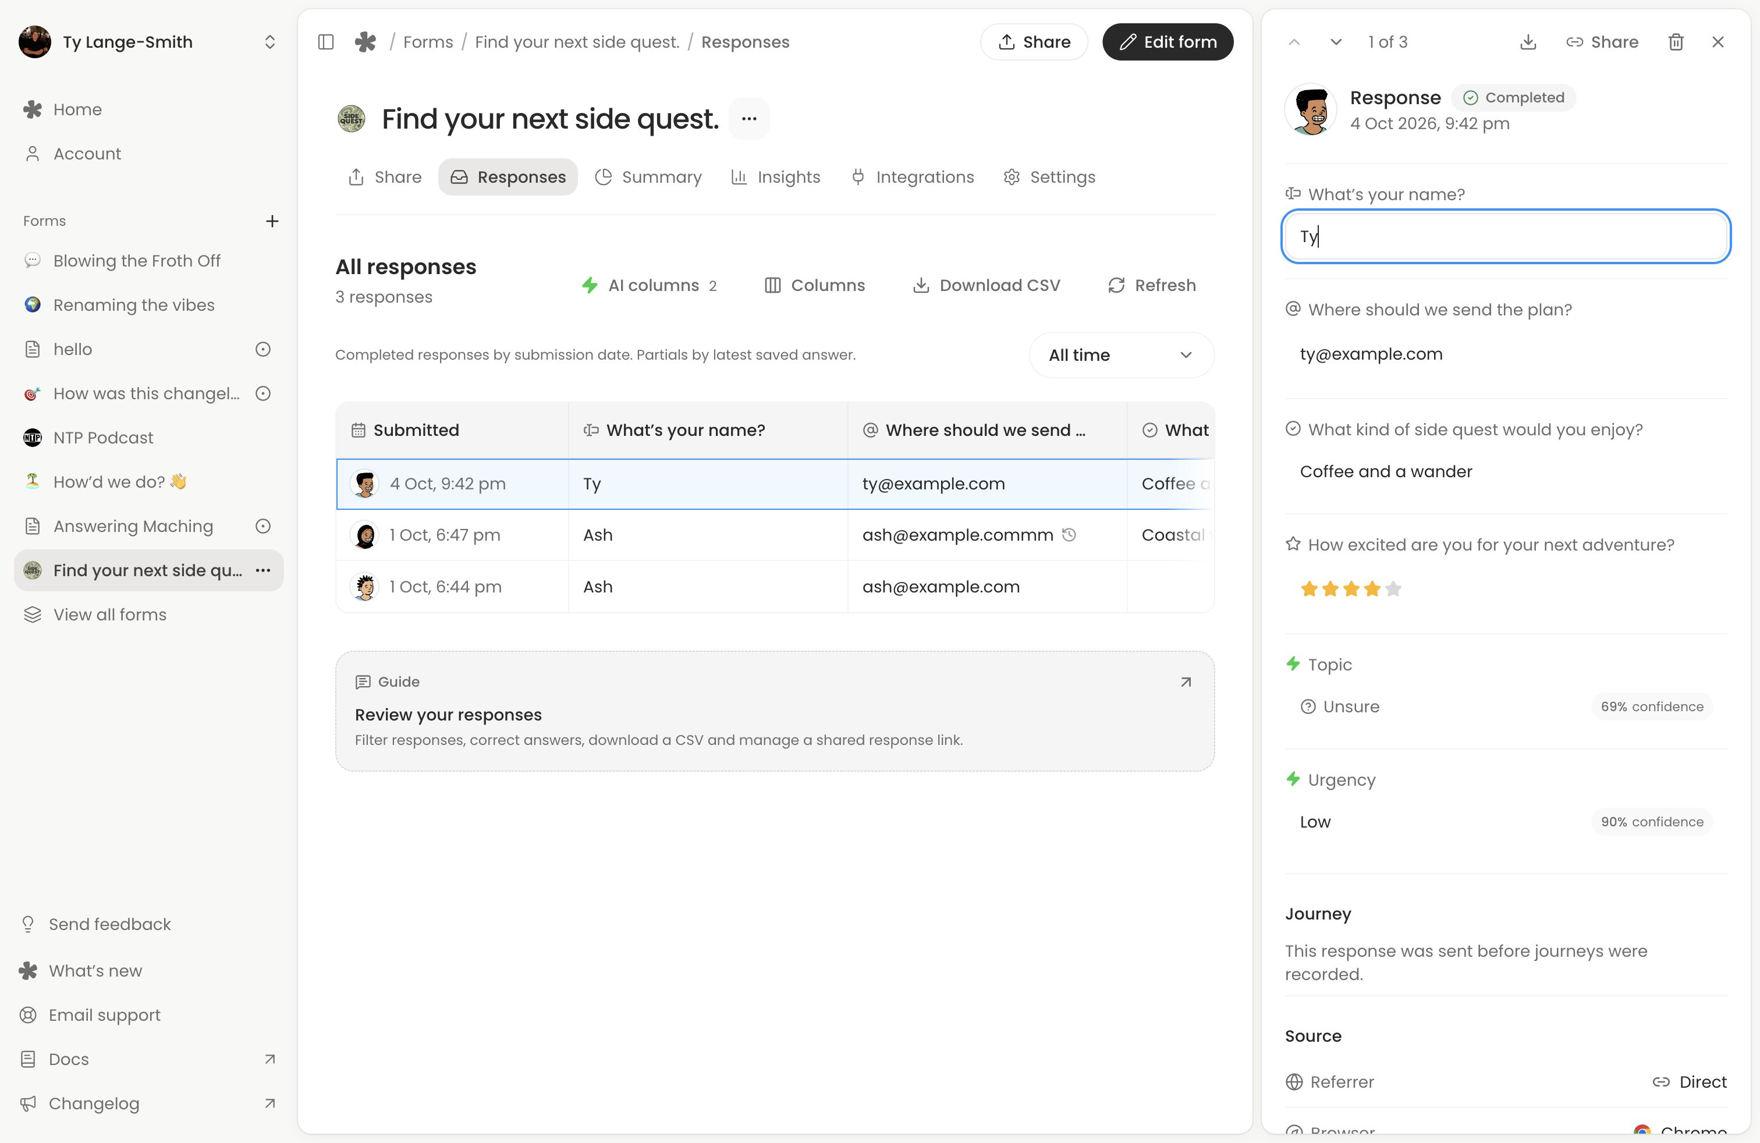Open the All time date filter dropdown
1760x1143 pixels.
[x=1121, y=355]
